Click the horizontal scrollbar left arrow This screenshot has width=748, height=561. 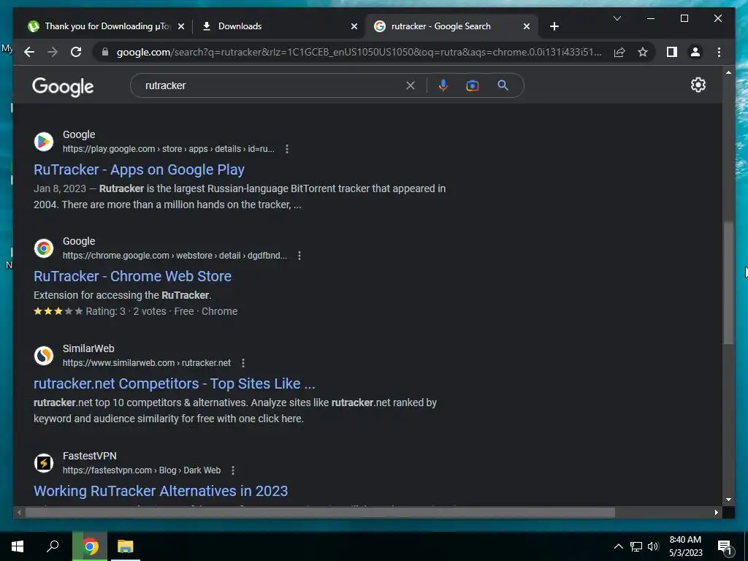pyautogui.click(x=19, y=513)
